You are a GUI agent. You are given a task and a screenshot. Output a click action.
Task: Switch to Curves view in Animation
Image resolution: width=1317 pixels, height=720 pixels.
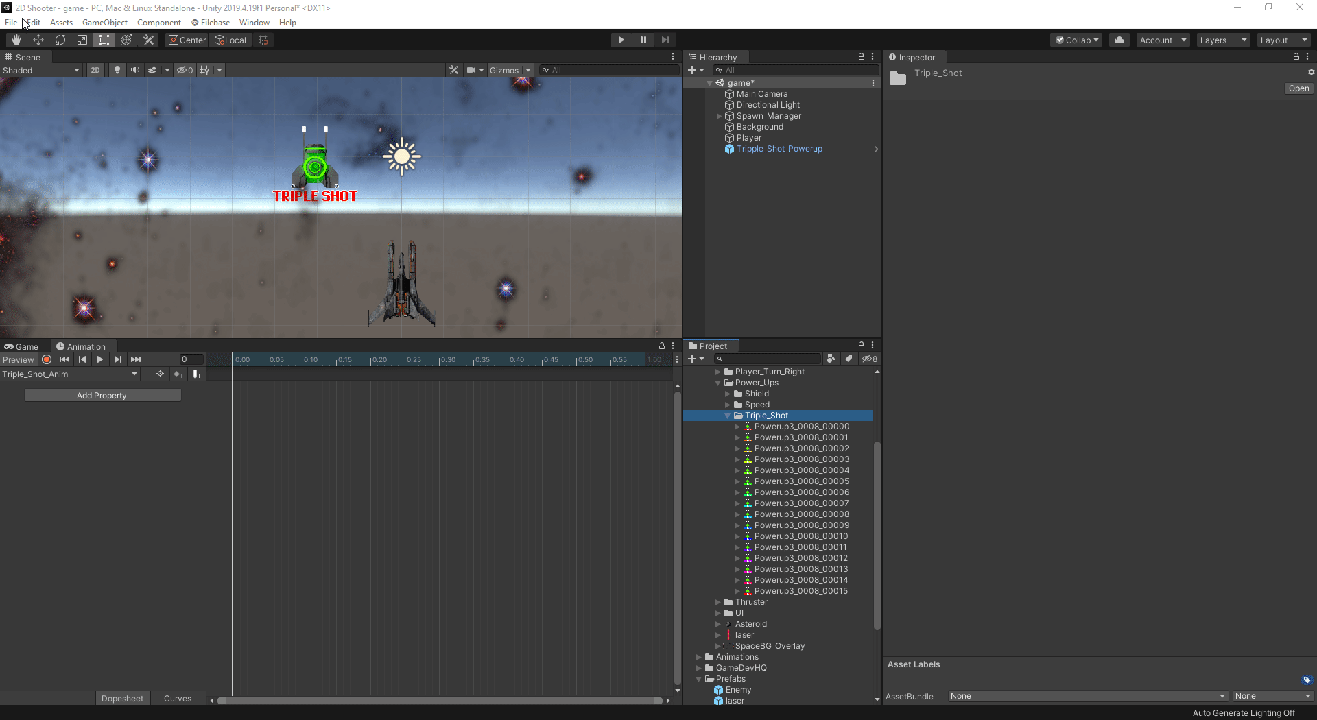tap(178, 698)
